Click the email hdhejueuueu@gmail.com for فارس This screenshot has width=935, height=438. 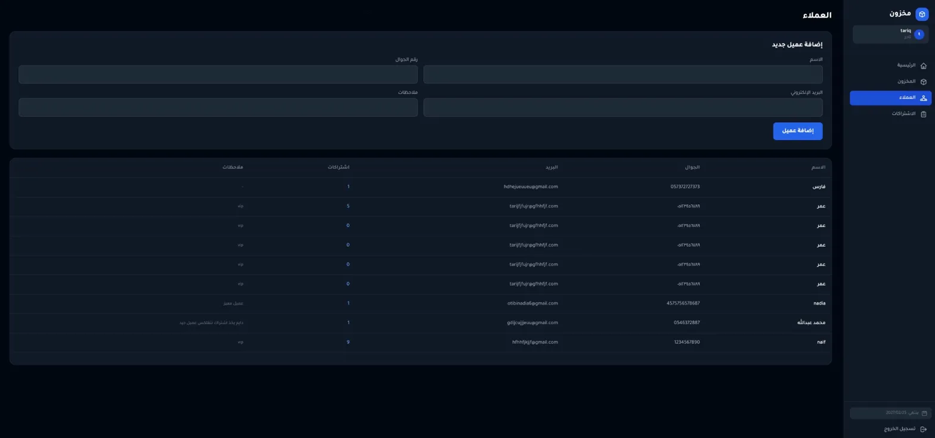point(530,187)
